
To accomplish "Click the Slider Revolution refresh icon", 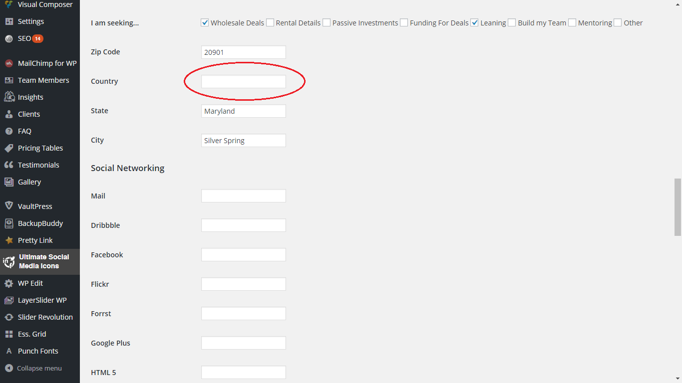I will (x=8, y=317).
